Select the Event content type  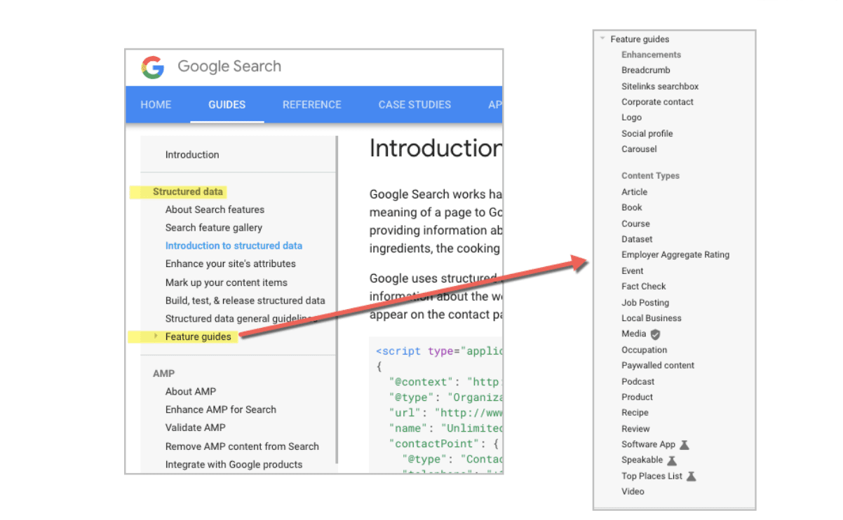click(632, 271)
